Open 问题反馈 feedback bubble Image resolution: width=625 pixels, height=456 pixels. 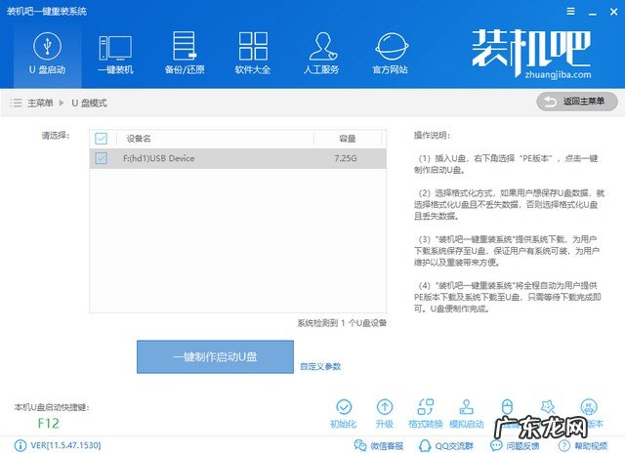pyautogui.click(x=515, y=445)
